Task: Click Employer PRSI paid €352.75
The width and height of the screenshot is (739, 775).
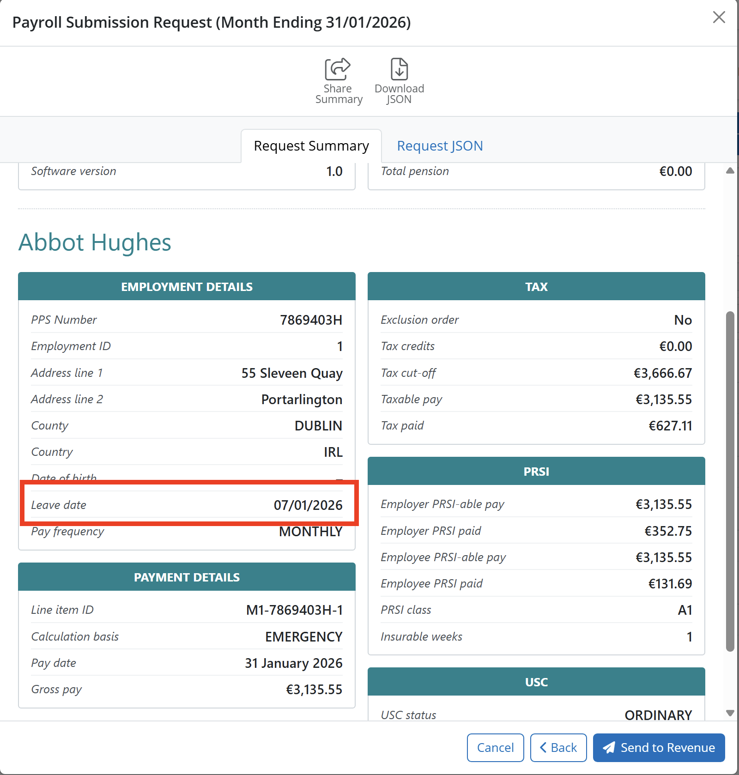Action: click(668, 531)
